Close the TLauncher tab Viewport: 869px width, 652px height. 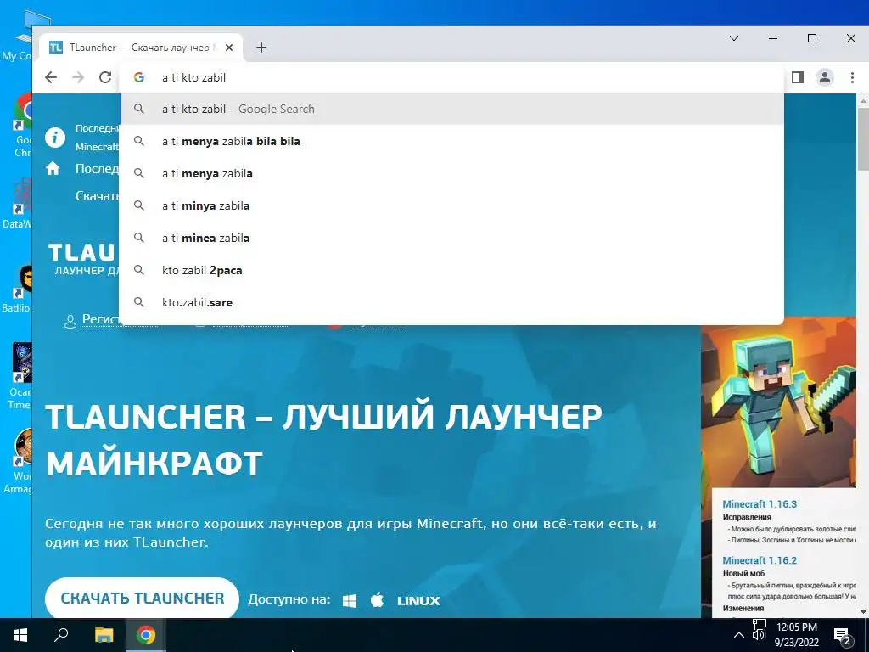(x=229, y=48)
